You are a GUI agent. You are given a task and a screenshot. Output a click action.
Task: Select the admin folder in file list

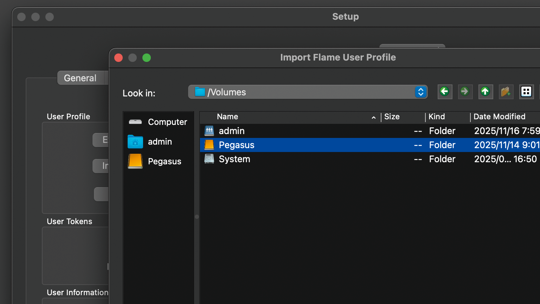[232, 131]
